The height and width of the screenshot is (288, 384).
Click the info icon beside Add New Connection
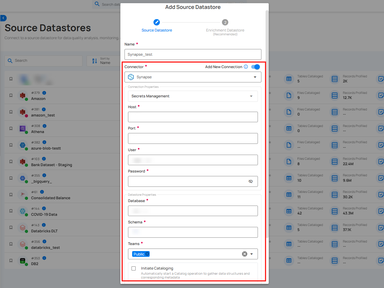tap(246, 67)
